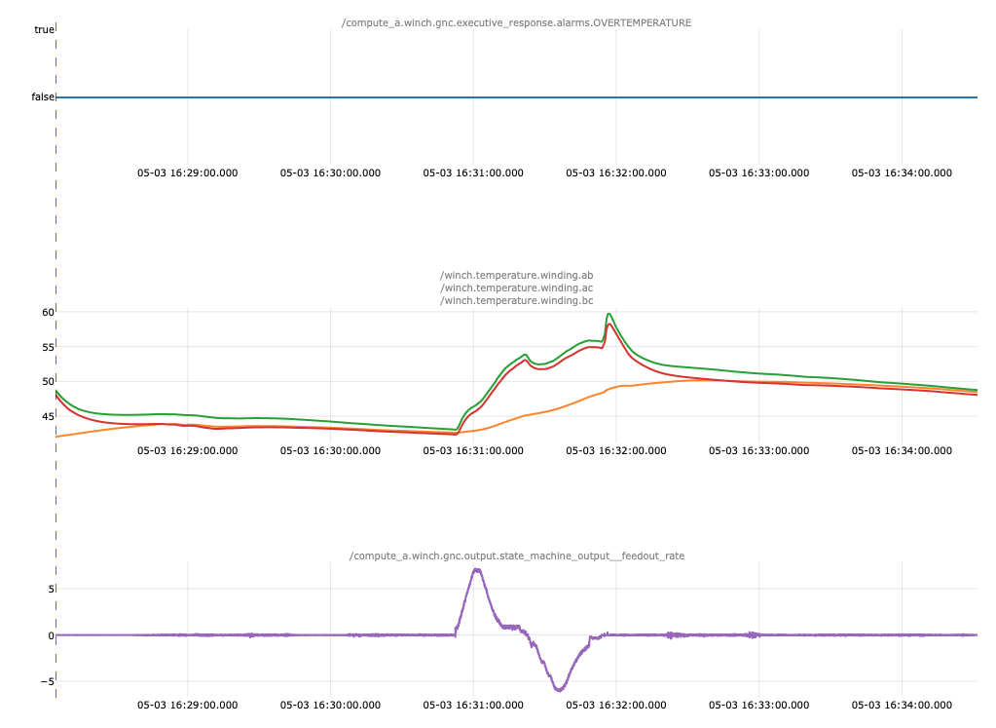Select 16:31:00 tick on OVERTEMPERATURE chart
This screenshot has width=996, height=728.
[x=473, y=172]
